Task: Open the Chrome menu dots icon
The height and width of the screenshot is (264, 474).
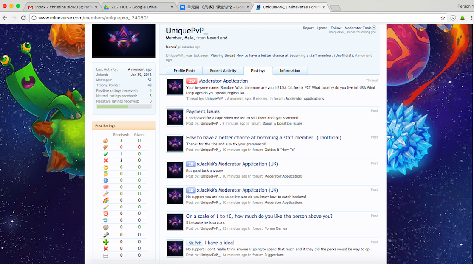Action: click(471, 18)
